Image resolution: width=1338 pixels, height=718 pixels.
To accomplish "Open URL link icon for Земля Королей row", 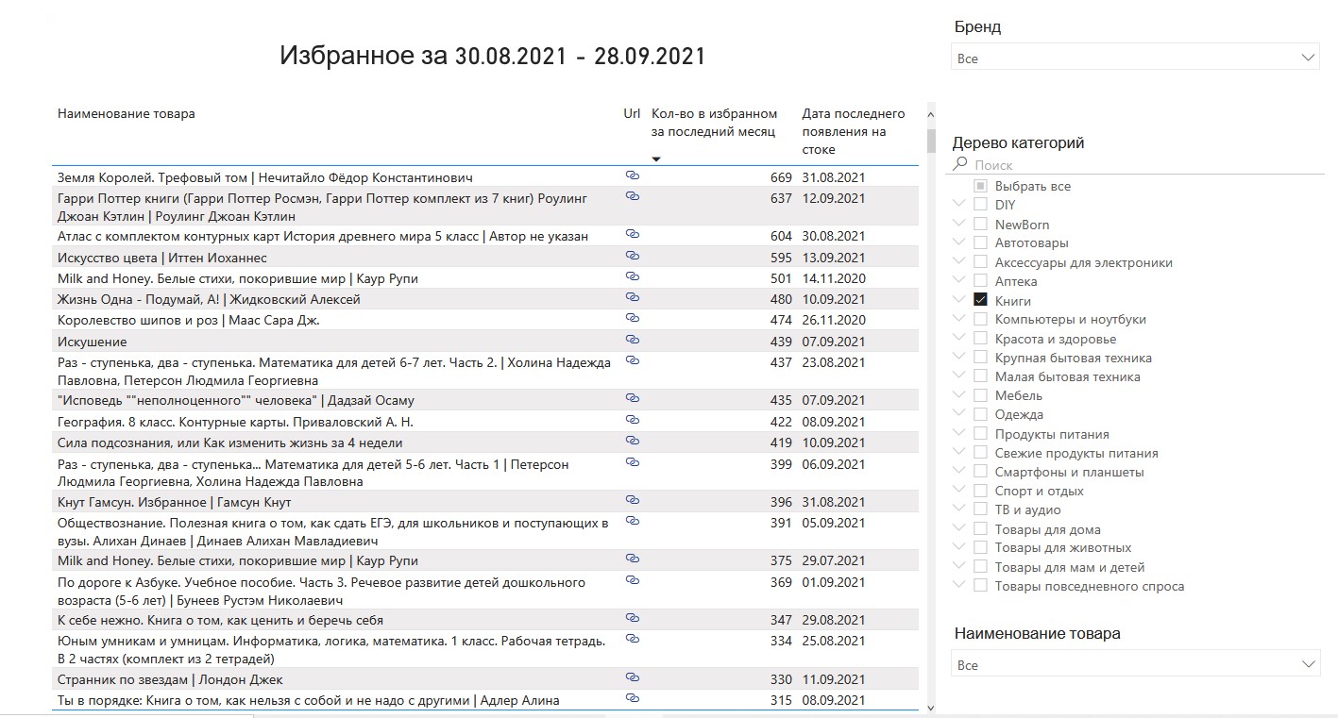I will pyautogui.click(x=633, y=175).
